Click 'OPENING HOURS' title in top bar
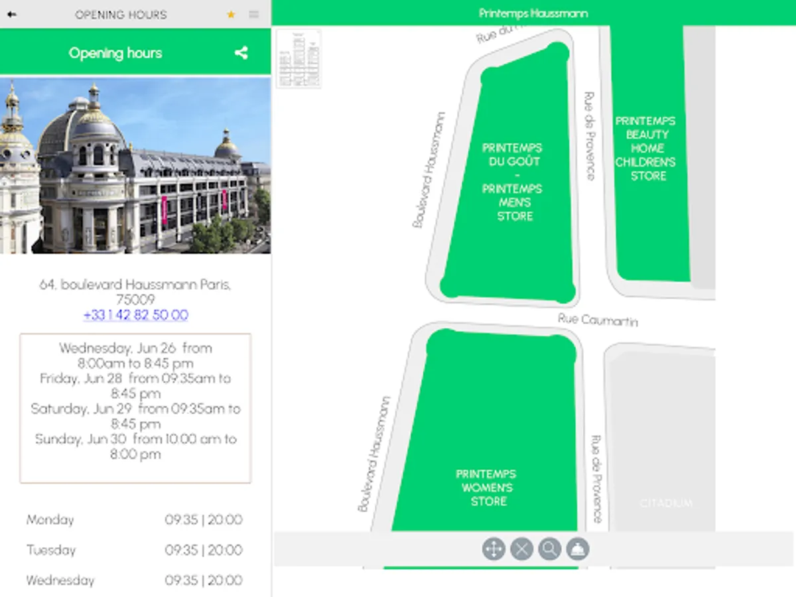This screenshot has height=597, width=796. [121, 15]
